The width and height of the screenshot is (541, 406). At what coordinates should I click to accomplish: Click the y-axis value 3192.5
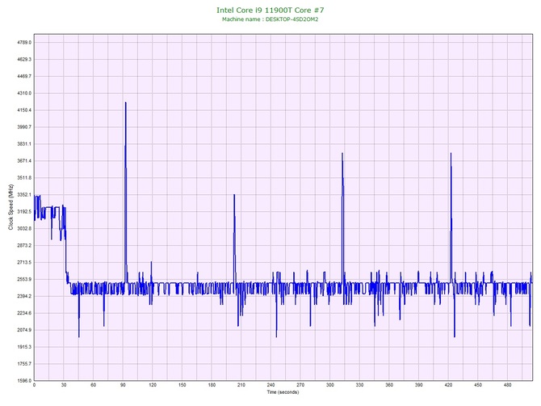[x=24, y=212]
